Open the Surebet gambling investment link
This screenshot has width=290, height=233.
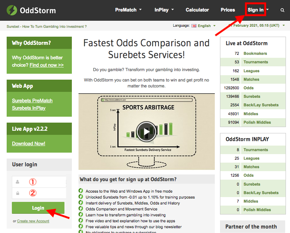[x=47, y=27]
